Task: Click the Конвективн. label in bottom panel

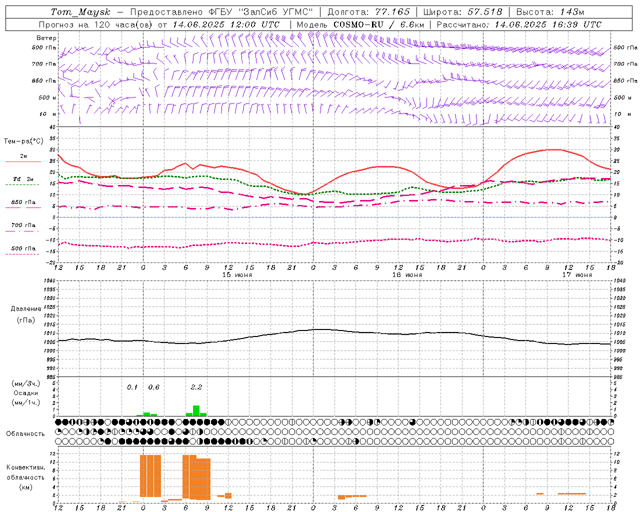Action: point(25,467)
